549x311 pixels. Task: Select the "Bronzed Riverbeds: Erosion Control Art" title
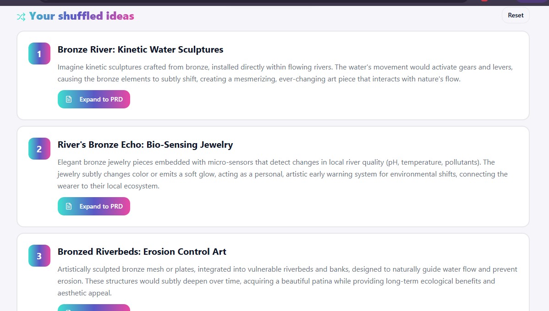pyautogui.click(x=142, y=252)
